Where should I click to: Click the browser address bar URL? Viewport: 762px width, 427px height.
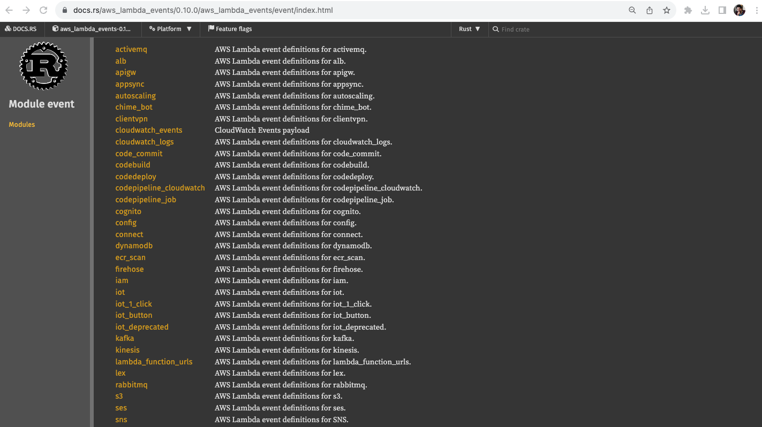click(x=203, y=10)
